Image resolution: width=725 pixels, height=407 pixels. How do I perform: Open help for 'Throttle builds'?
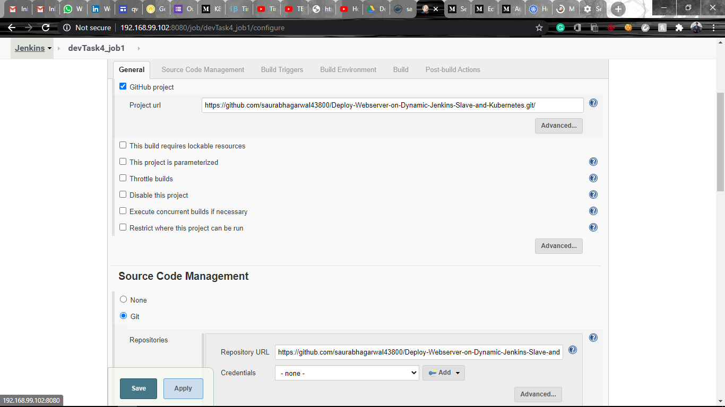click(593, 178)
